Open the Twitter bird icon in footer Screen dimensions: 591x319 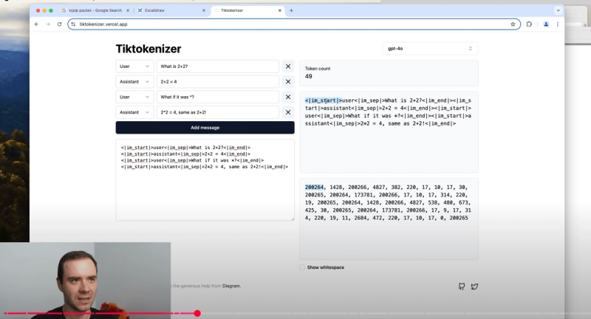(x=474, y=287)
